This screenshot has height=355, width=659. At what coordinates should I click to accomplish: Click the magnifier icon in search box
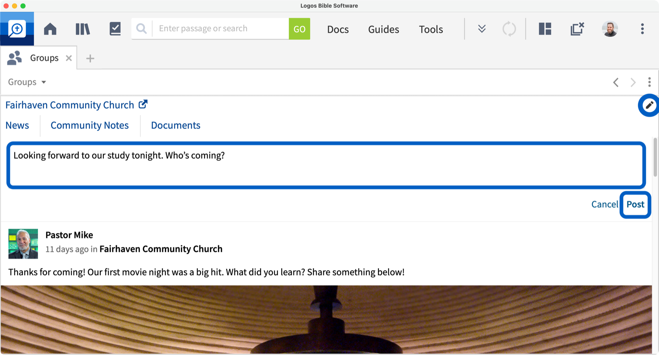(x=141, y=29)
